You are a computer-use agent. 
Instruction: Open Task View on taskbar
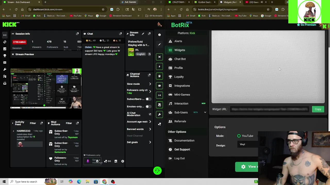coord(62,182)
